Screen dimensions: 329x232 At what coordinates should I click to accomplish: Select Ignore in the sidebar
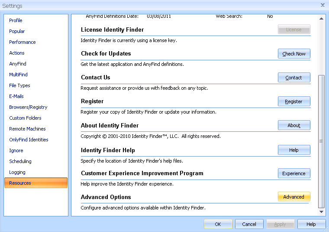click(x=16, y=150)
